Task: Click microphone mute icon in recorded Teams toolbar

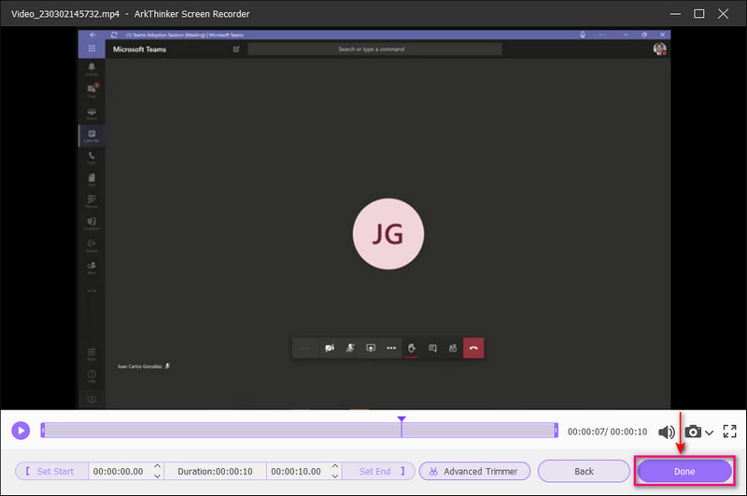Action: pos(350,348)
